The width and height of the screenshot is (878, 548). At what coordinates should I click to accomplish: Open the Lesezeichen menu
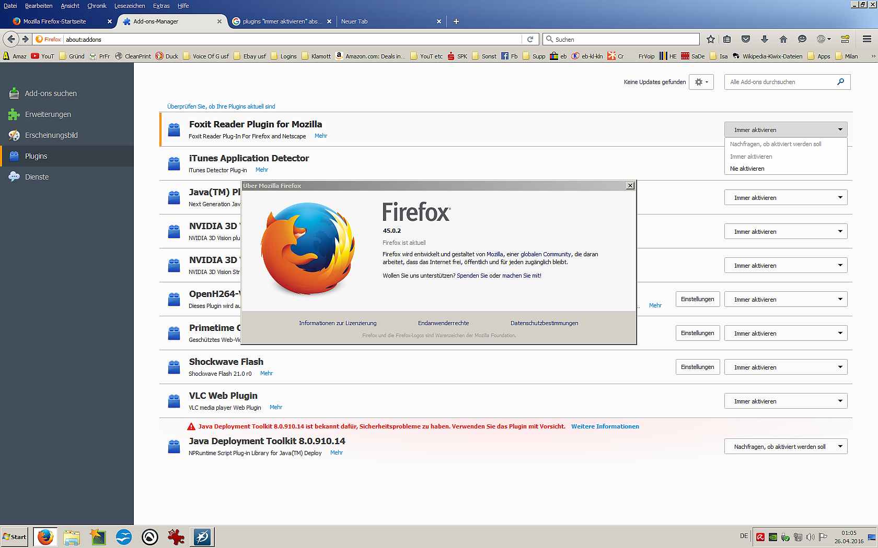[x=130, y=6]
